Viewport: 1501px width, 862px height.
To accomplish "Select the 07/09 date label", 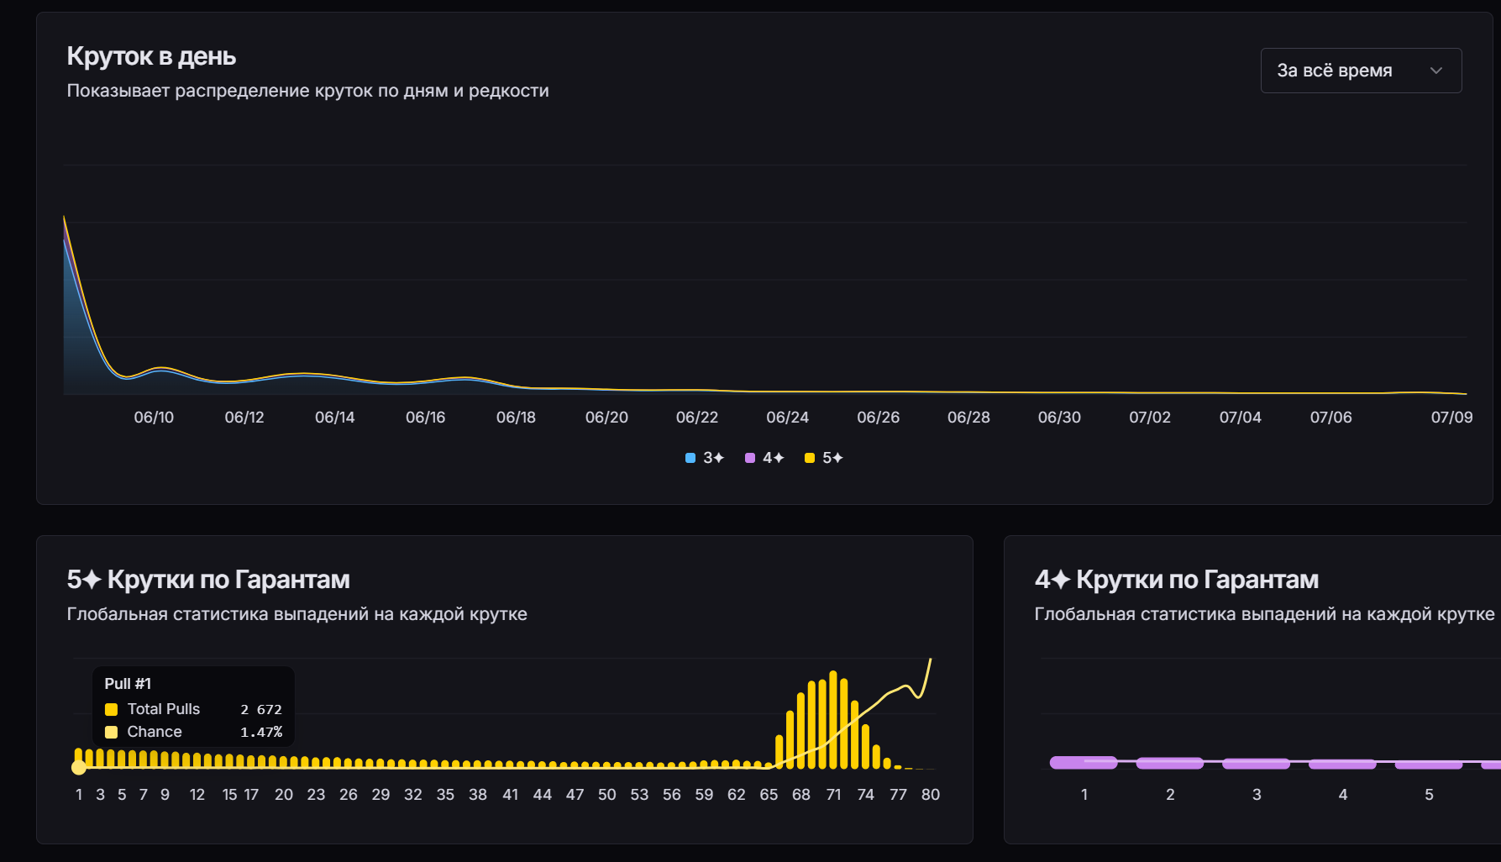I will 1452,418.
